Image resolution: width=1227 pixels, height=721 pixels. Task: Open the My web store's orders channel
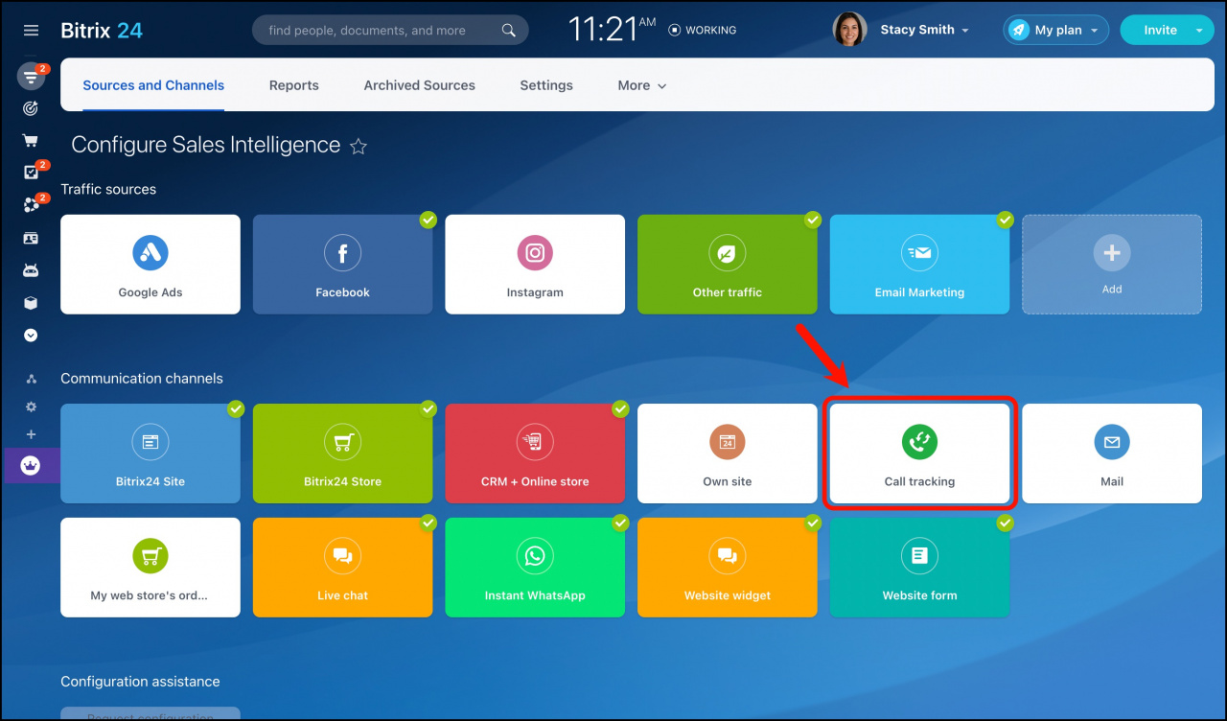point(150,568)
